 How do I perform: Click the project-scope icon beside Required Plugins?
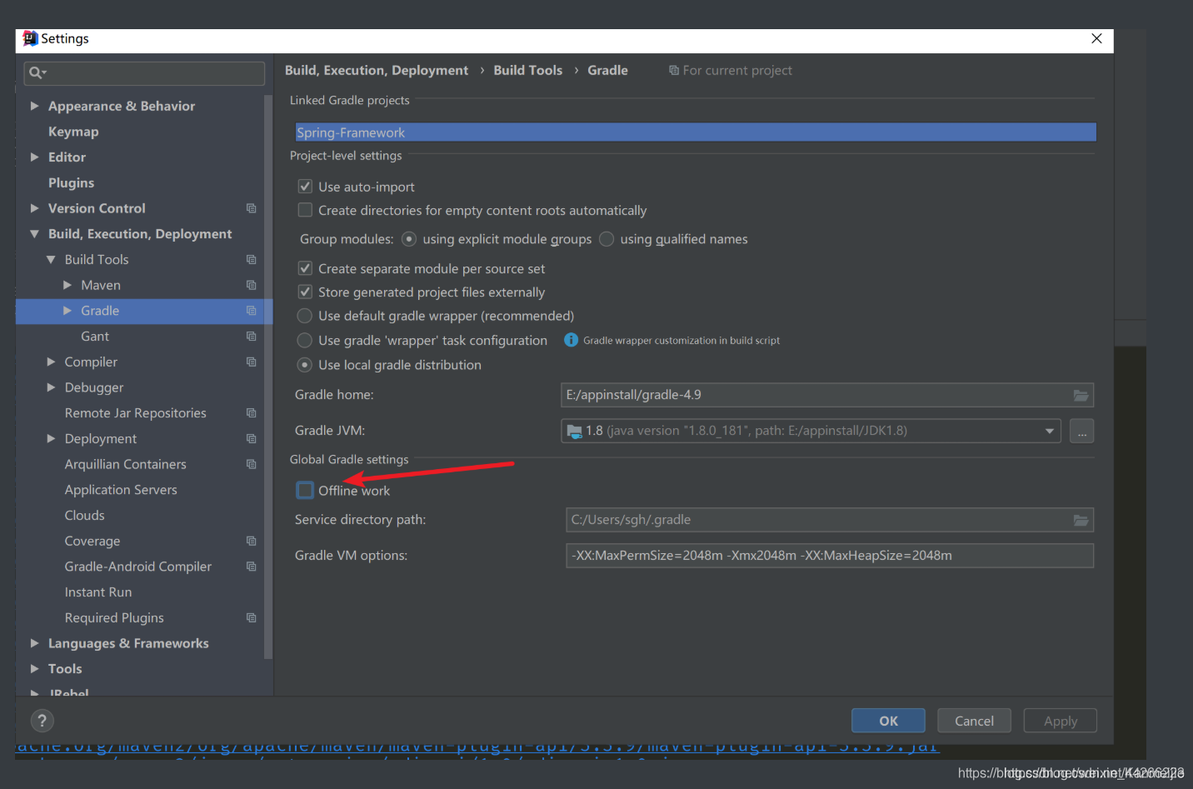(251, 618)
